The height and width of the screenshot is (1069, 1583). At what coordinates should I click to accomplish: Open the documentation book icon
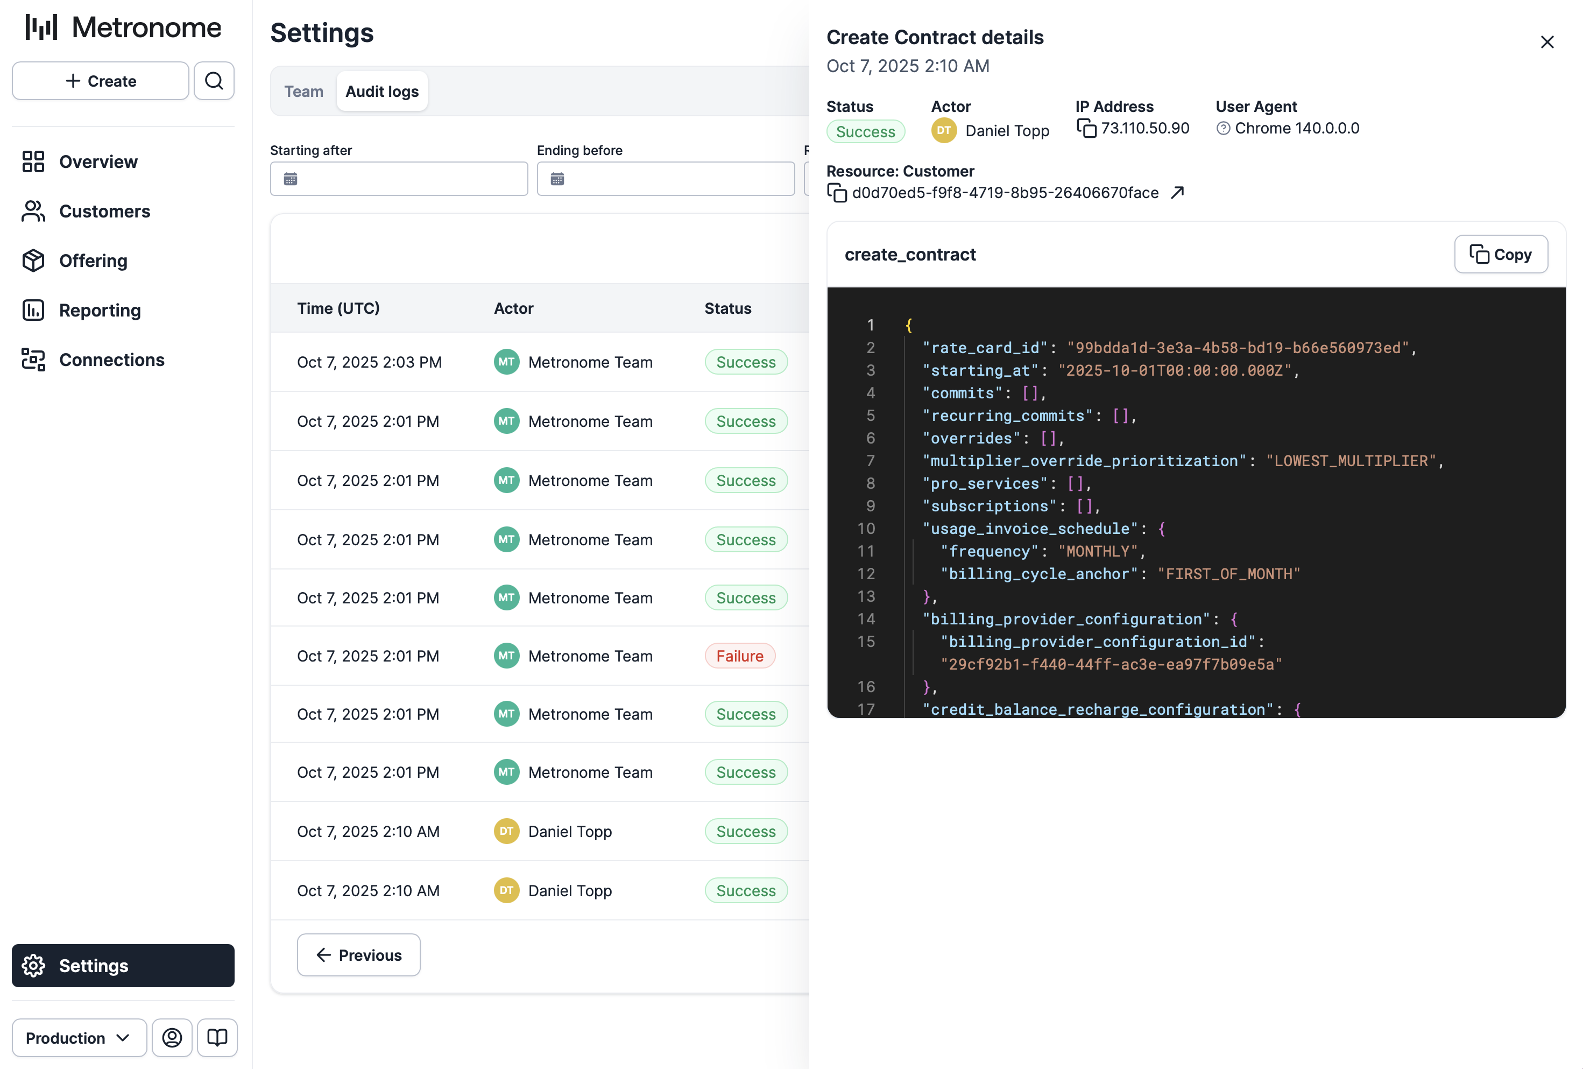pyautogui.click(x=217, y=1037)
